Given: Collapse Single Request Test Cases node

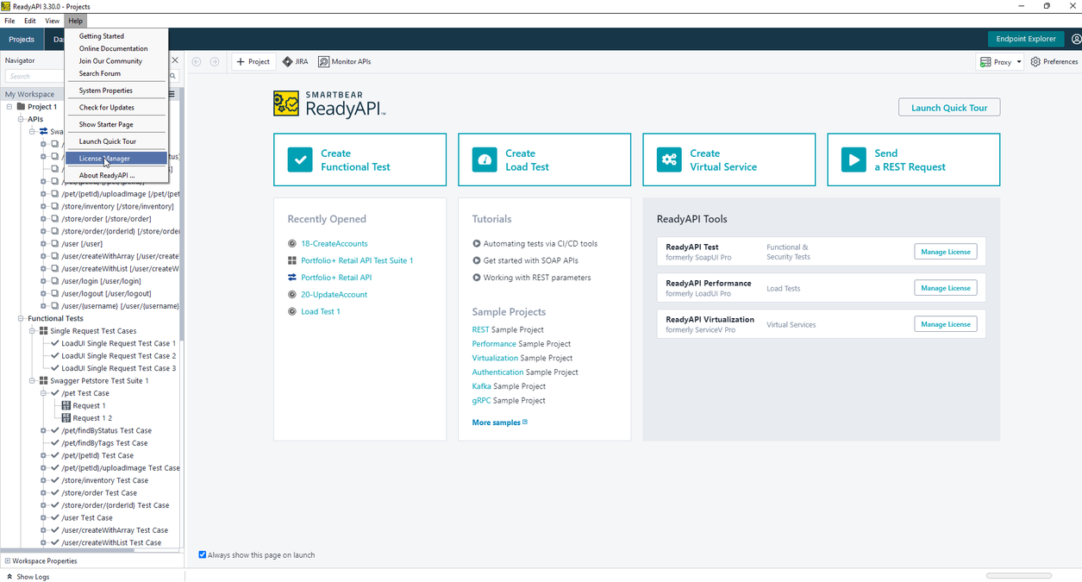Looking at the screenshot, I should [x=33, y=331].
